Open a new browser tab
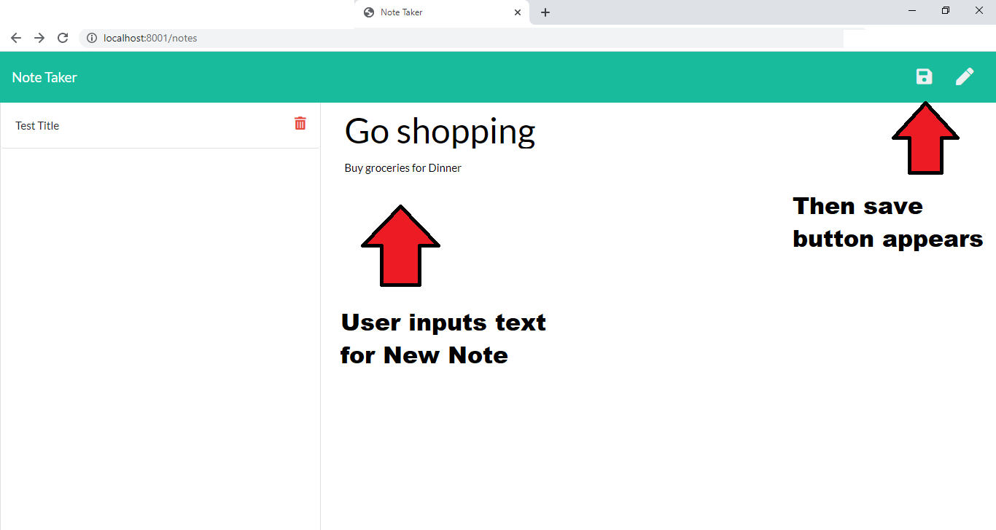This screenshot has width=996, height=530. coord(545,12)
